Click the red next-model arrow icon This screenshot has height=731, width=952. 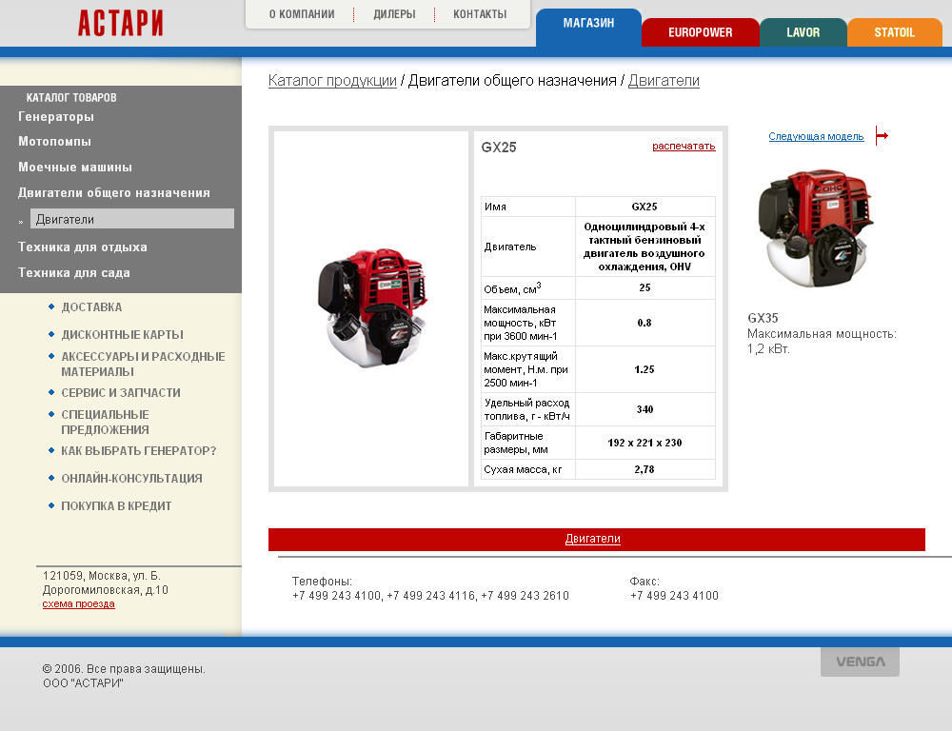[881, 136]
